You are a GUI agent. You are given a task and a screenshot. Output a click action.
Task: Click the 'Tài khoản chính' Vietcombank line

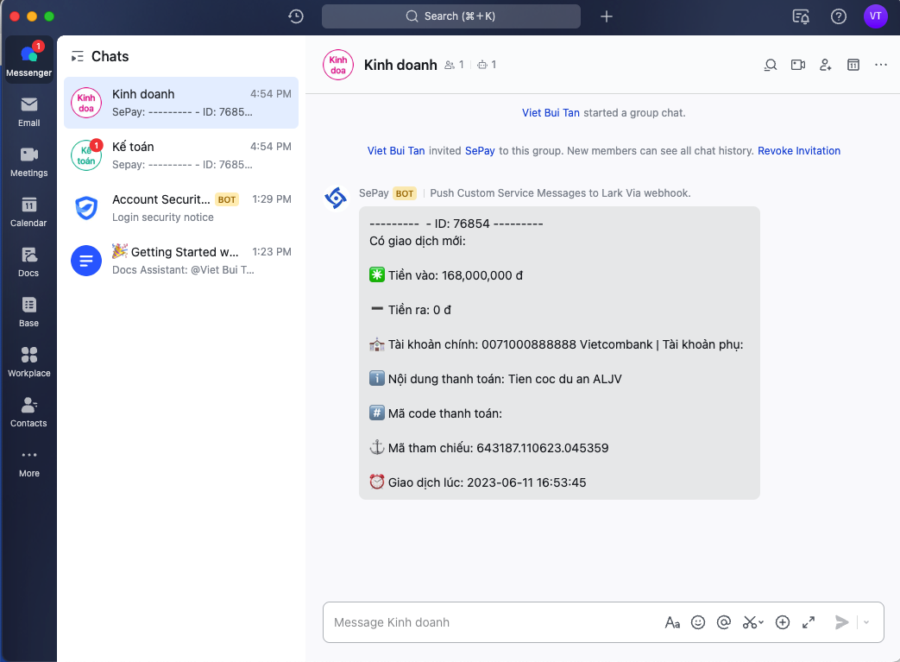click(557, 344)
